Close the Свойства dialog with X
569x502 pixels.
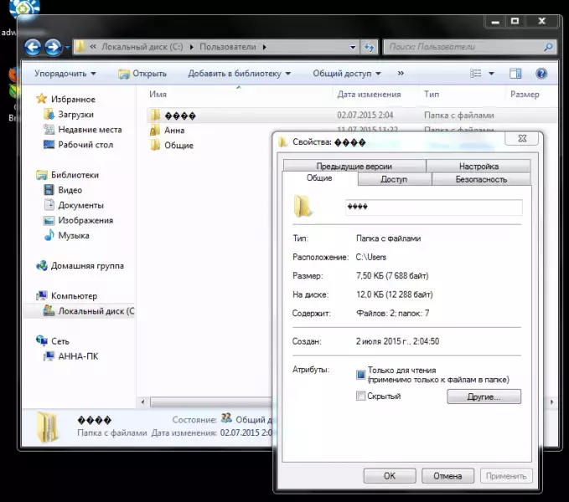522,138
